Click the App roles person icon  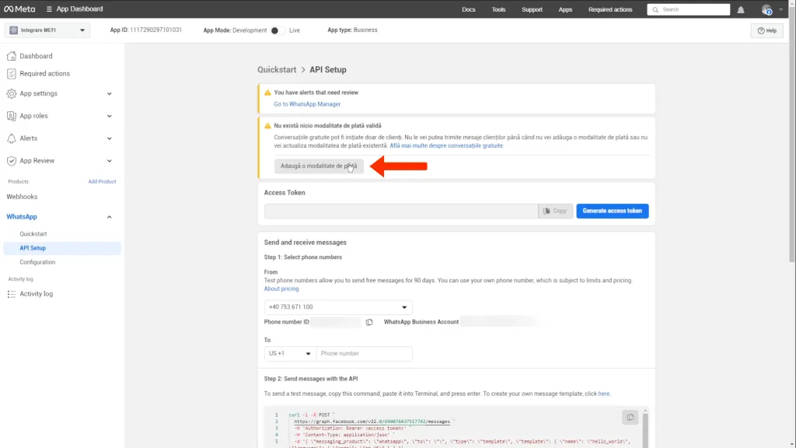coord(11,116)
